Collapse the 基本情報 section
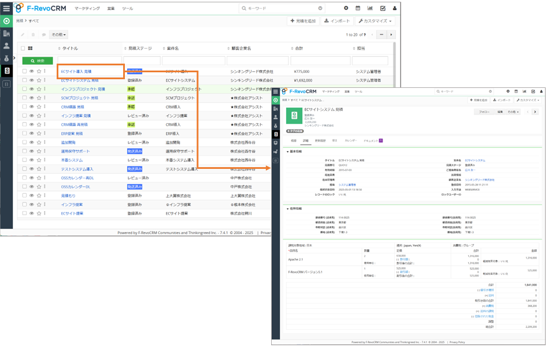This screenshot has width=555, height=347. (x=288, y=152)
